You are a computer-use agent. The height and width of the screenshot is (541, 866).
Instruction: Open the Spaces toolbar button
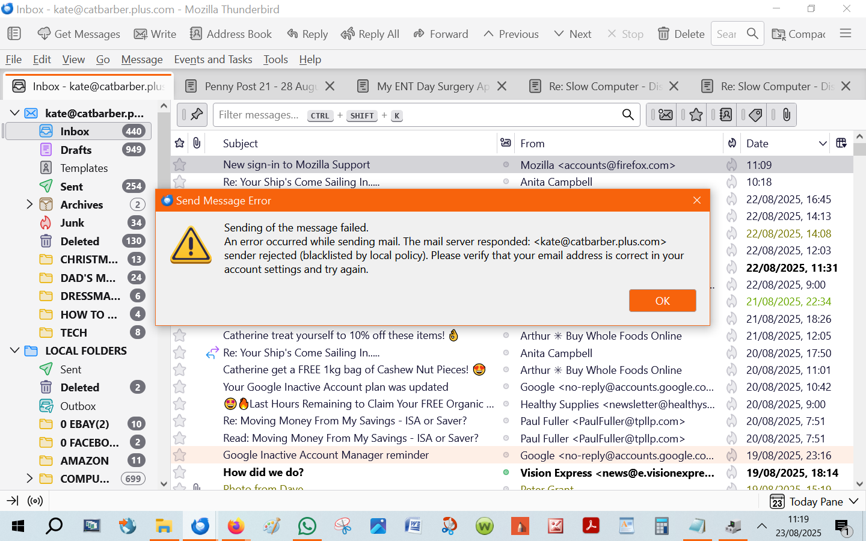tap(14, 34)
